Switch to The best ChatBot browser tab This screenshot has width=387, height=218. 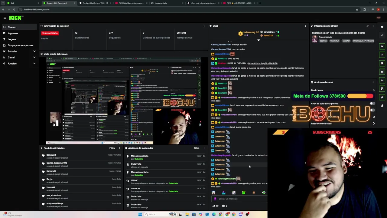click(x=95, y=3)
